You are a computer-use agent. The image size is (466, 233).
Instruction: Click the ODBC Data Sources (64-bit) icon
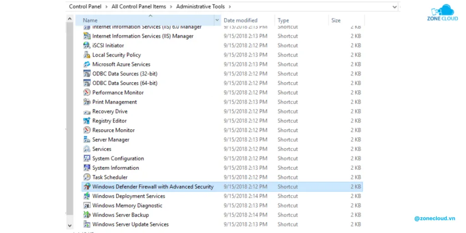pos(87,83)
